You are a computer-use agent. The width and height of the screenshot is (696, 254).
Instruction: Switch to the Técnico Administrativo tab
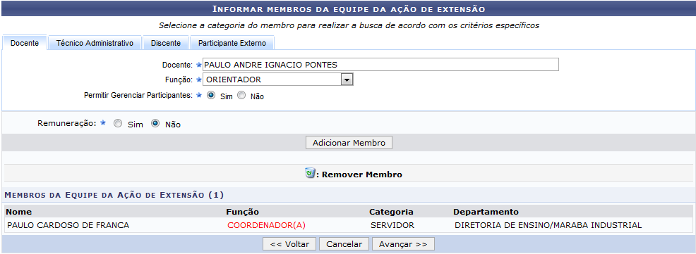tap(95, 43)
